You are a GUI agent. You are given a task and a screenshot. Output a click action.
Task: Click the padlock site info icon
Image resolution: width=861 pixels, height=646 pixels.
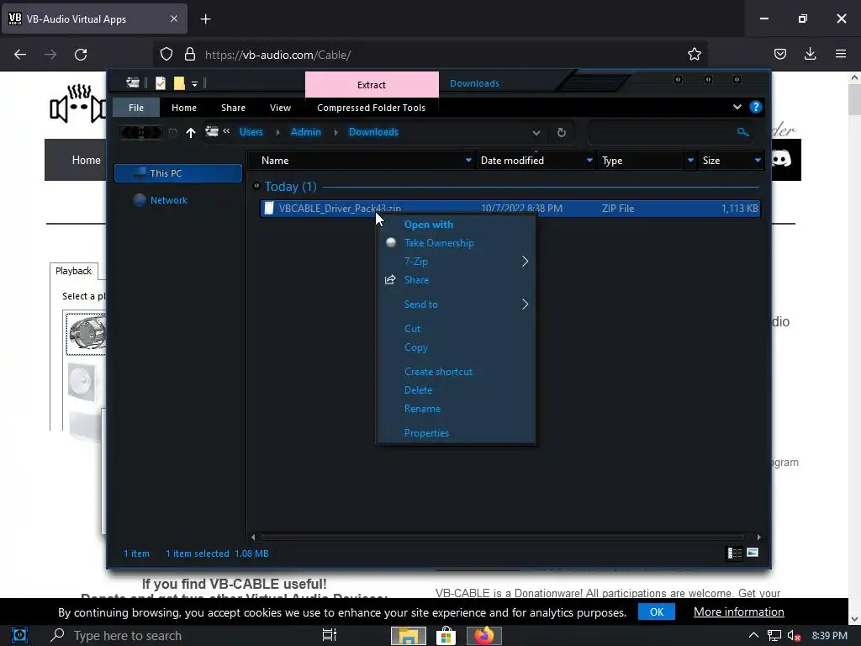[190, 54]
